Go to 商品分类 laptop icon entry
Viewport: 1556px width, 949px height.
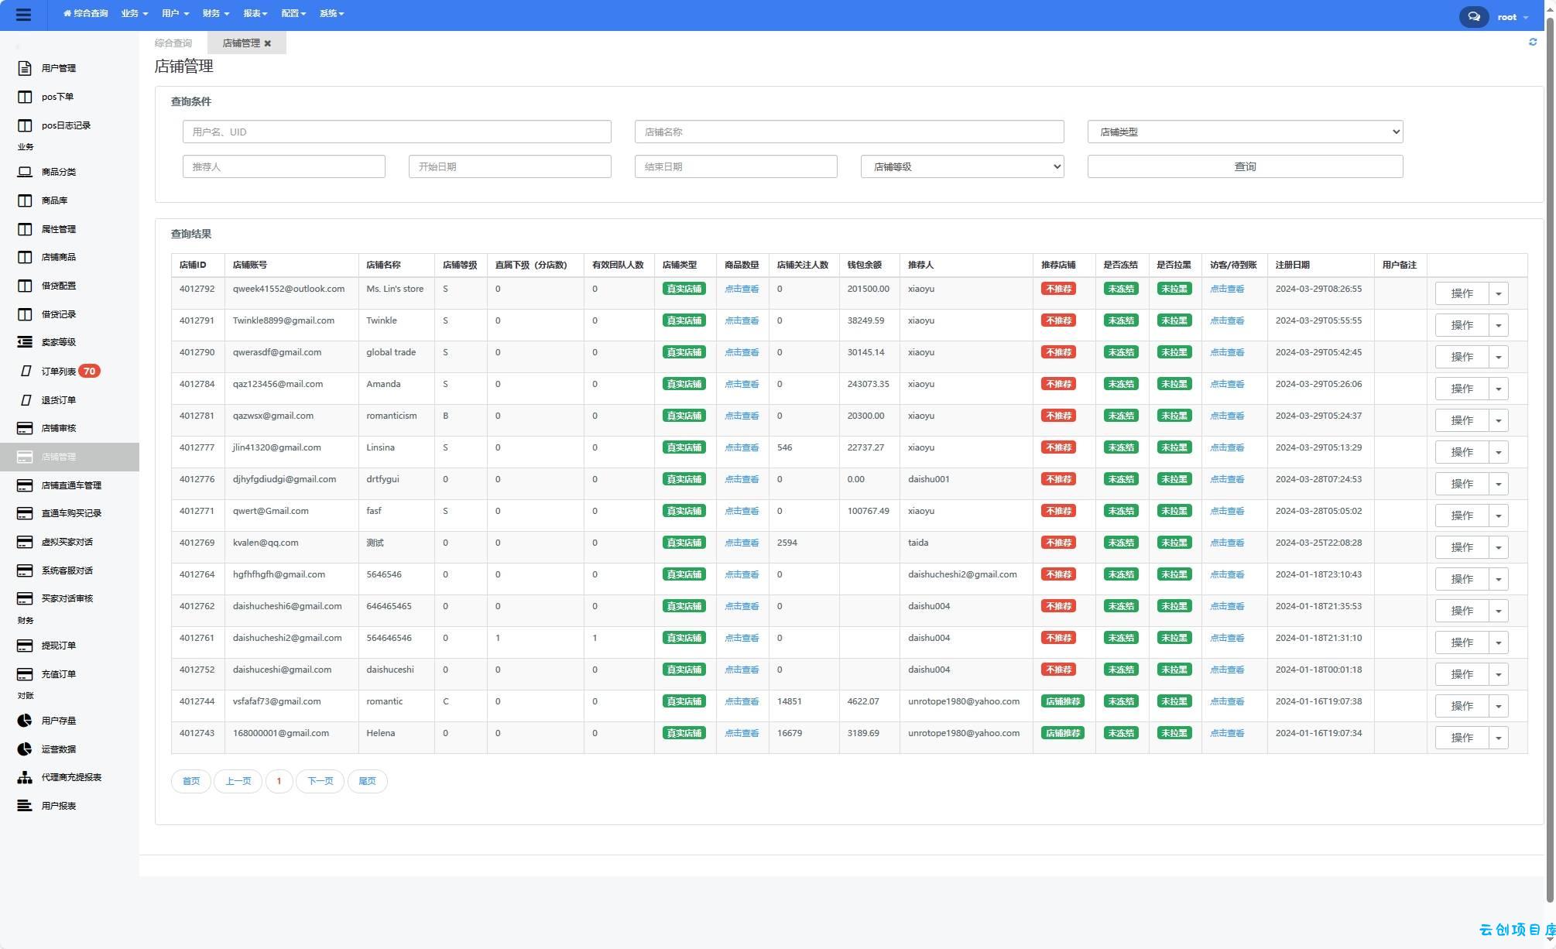pyautogui.click(x=25, y=172)
